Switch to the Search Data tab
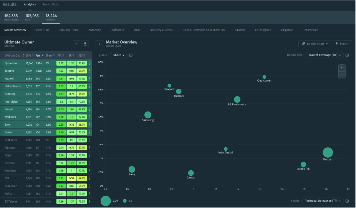Image resolution: width=356 pixels, height=208 pixels. [50, 4]
